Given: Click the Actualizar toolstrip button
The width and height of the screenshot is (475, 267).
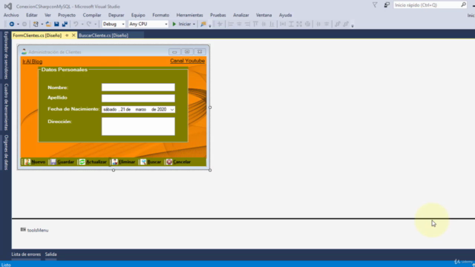Looking at the screenshot, I should tap(93, 162).
